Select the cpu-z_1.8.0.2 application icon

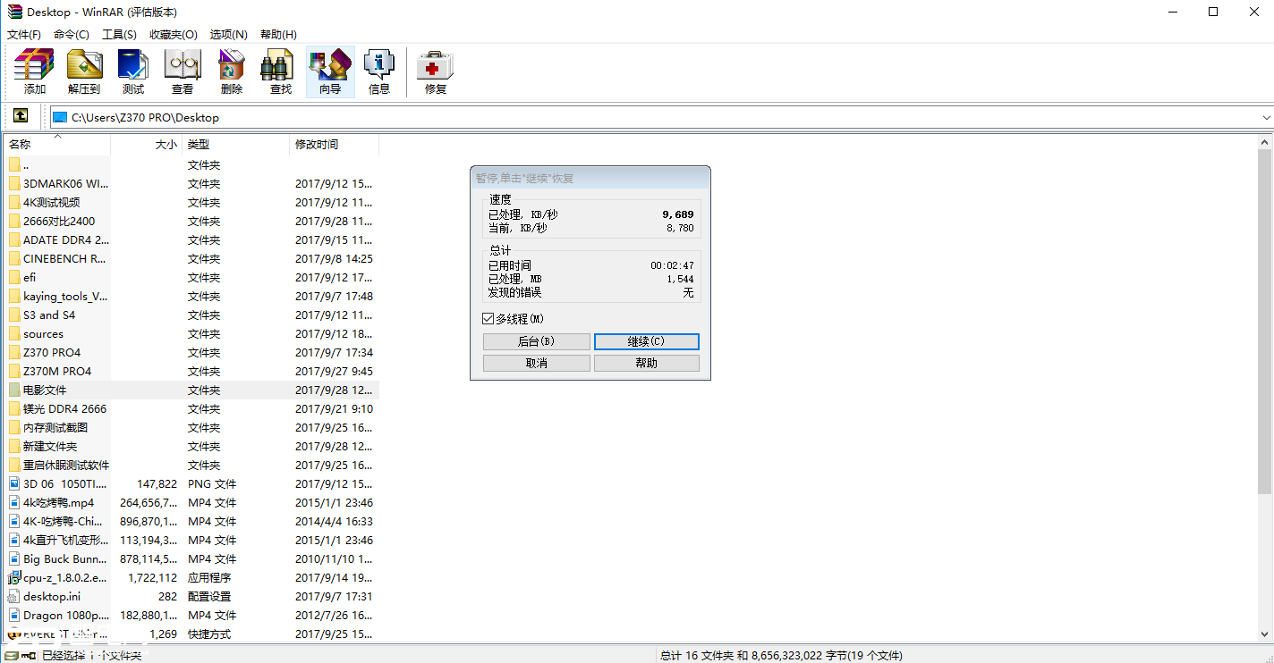(14, 577)
